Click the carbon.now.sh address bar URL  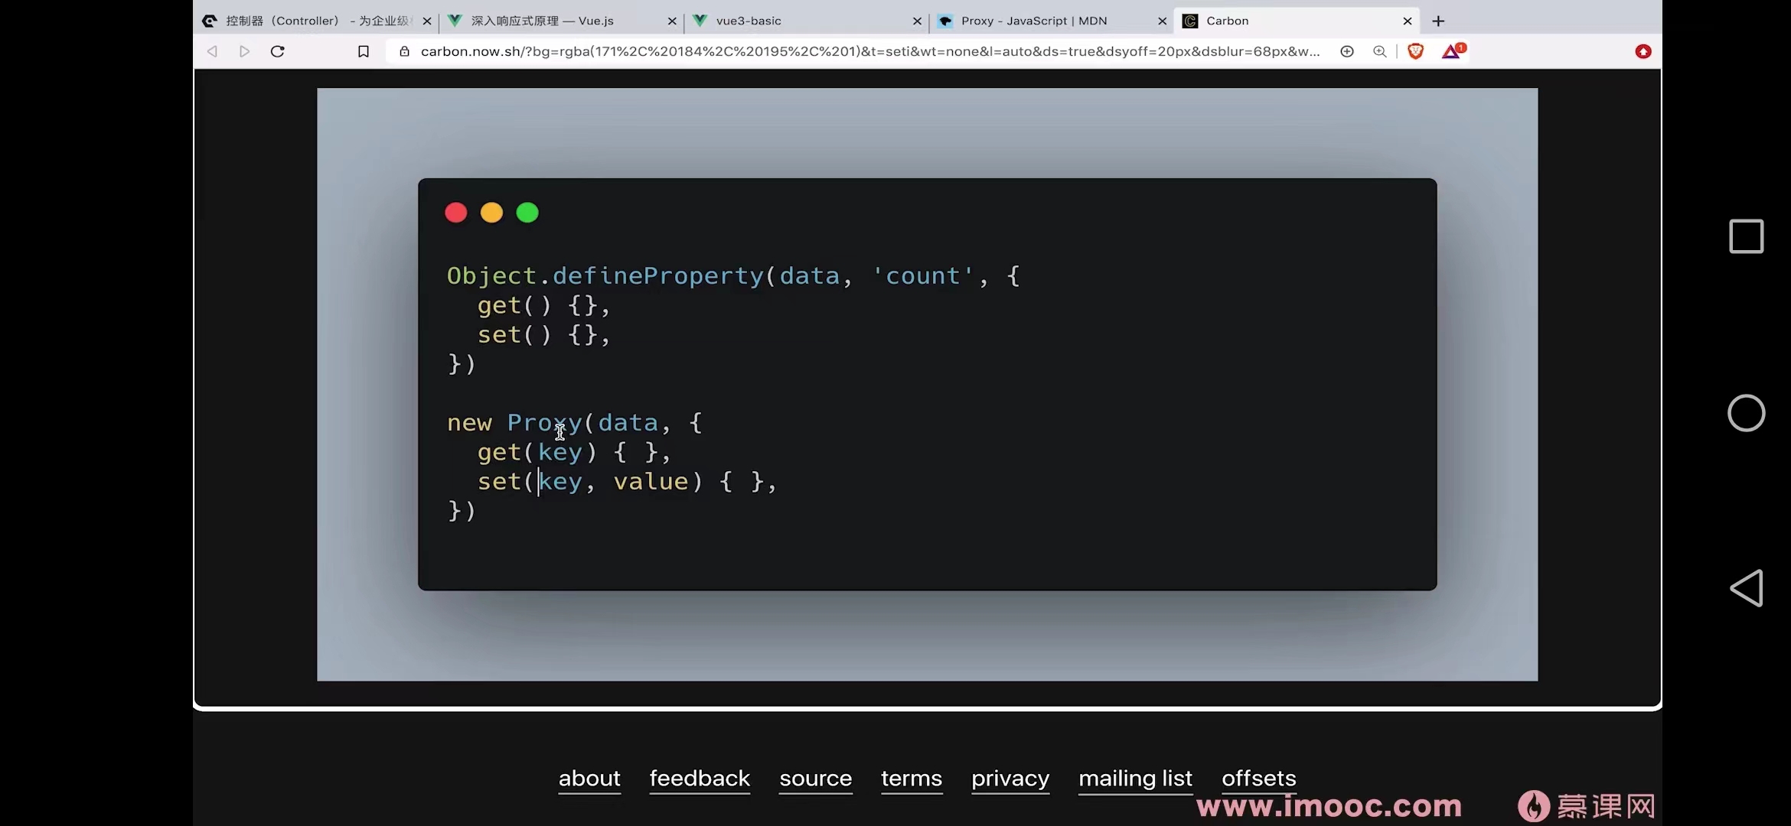pos(869,51)
